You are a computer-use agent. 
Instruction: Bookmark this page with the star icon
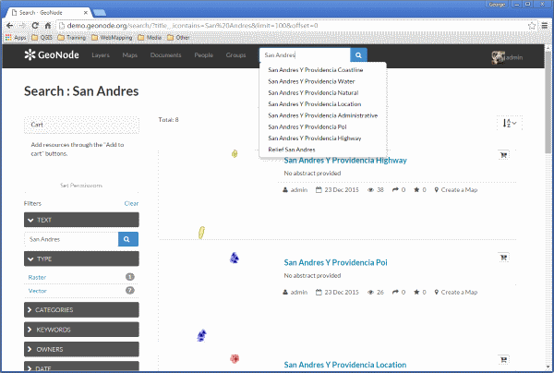pos(532,26)
